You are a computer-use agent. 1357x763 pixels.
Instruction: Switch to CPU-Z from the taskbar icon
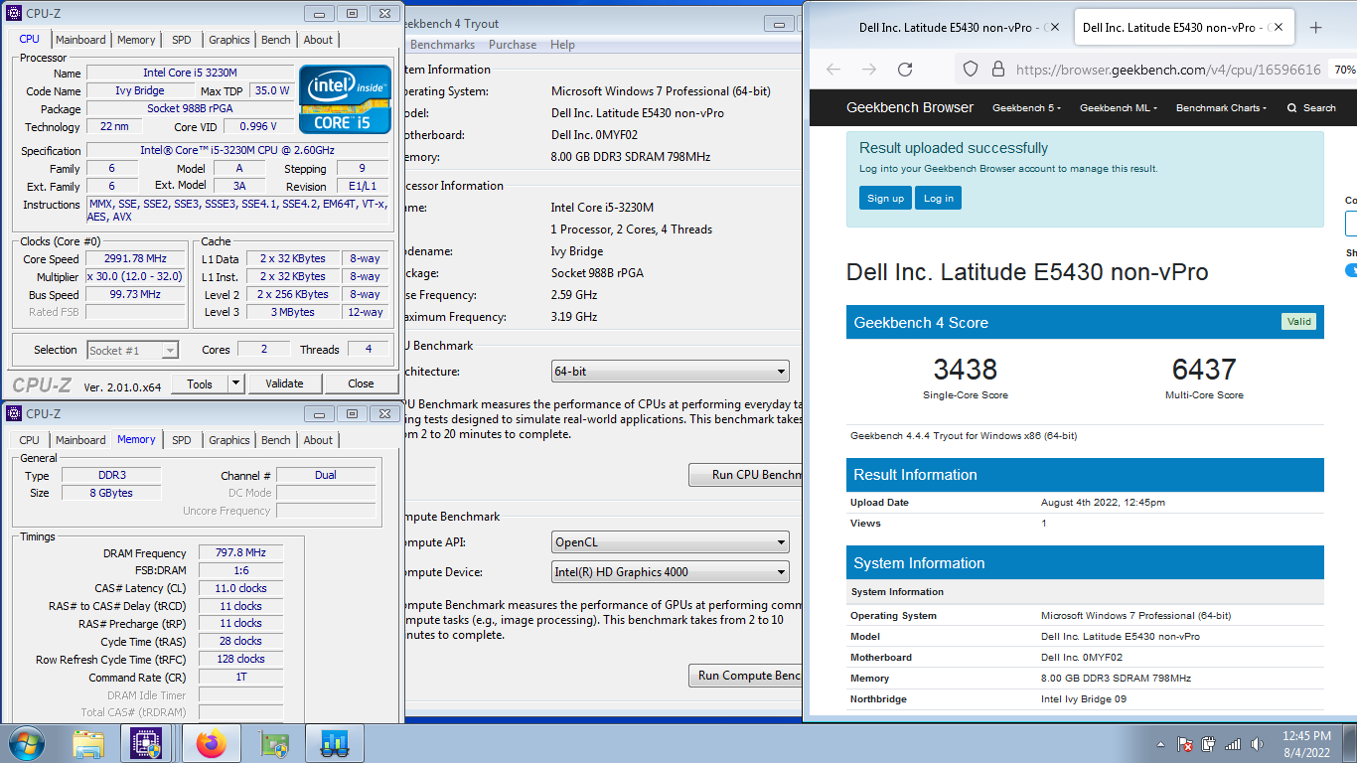click(x=146, y=743)
